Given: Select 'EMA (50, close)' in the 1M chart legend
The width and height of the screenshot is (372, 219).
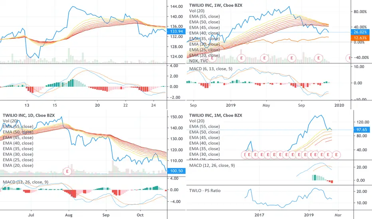Looking at the screenshot, I should pyautogui.click(x=204, y=132).
